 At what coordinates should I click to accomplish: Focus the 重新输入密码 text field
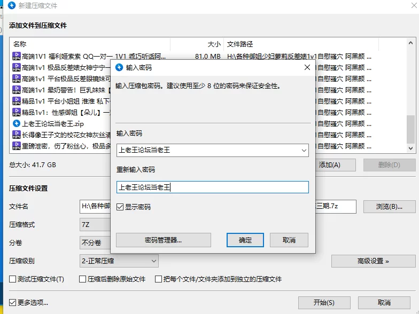[x=213, y=187]
